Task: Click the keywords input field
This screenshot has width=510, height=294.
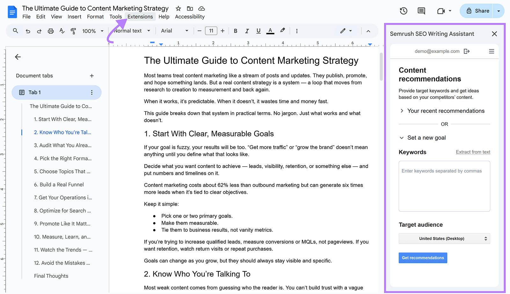Action: click(x=444, y=186)
